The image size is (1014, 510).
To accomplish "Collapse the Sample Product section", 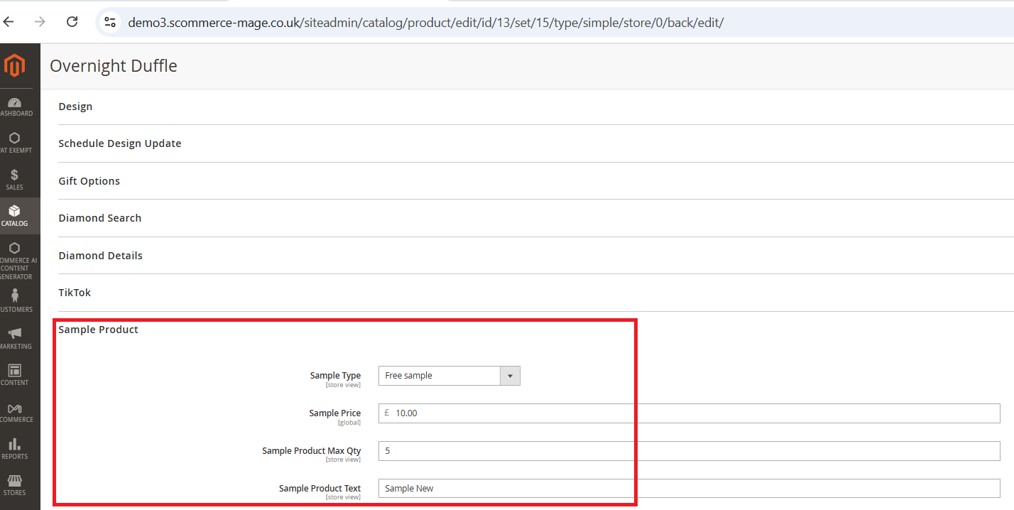I will pos(98,330).
